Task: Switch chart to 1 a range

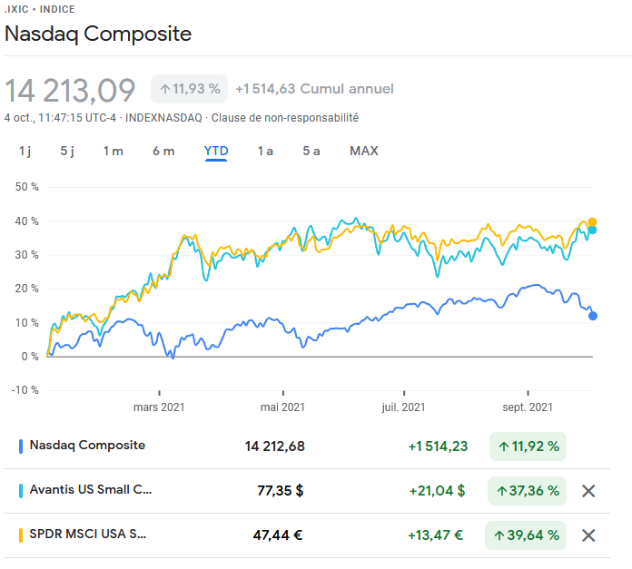Action: click(265, 151)
